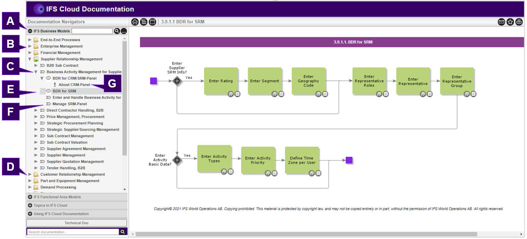Image resolution: width=527 pixels, height=239 pixels.
Task: Click the document icon on Enter Segment box
Action: [281, 94]
